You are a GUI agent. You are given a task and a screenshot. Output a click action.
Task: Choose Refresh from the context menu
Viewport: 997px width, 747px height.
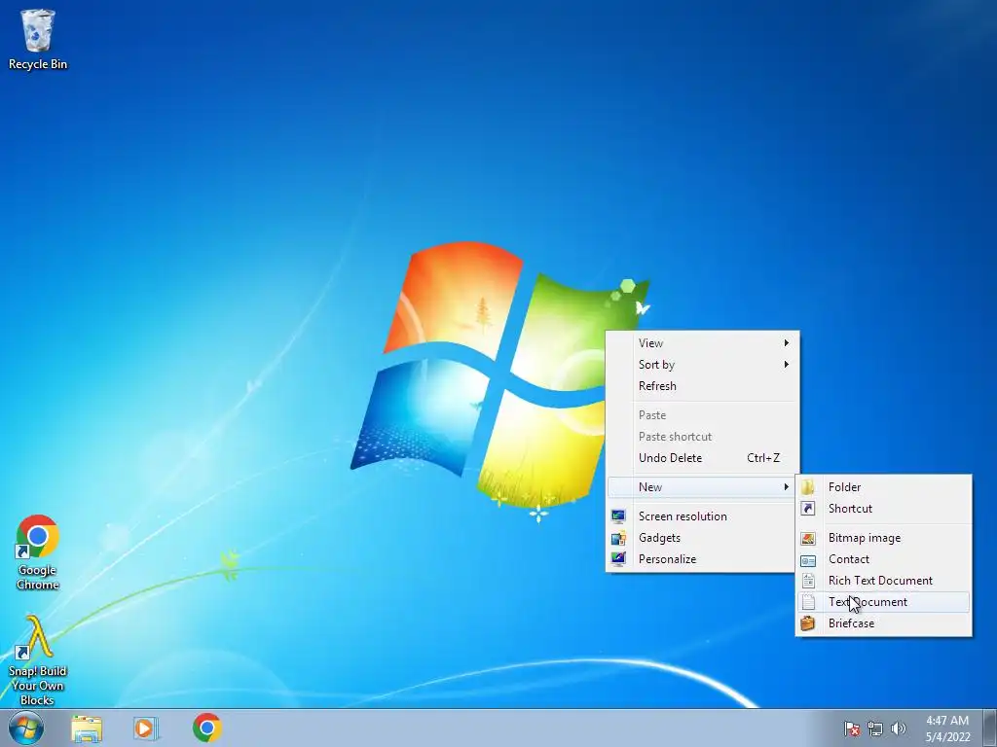pyautogui.click(x=703, y=386)
